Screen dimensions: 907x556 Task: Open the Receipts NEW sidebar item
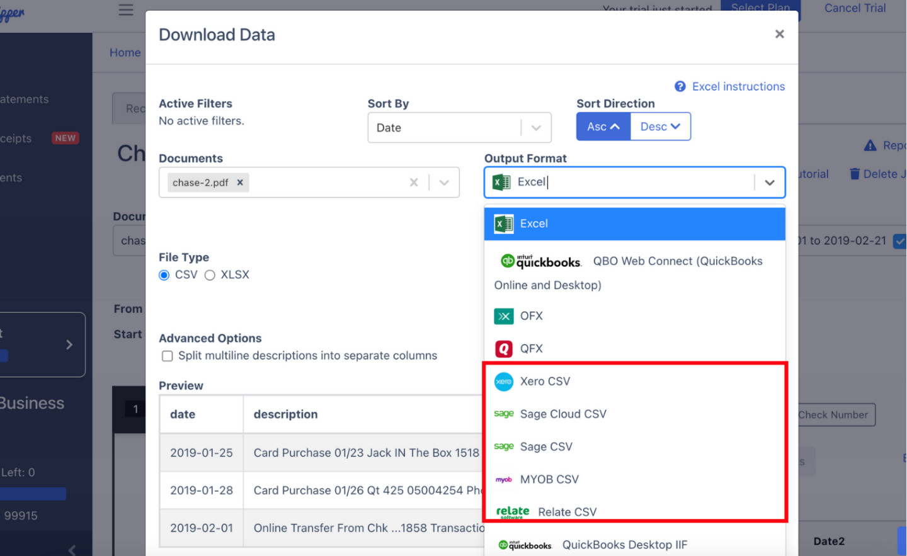coord(40,139)
